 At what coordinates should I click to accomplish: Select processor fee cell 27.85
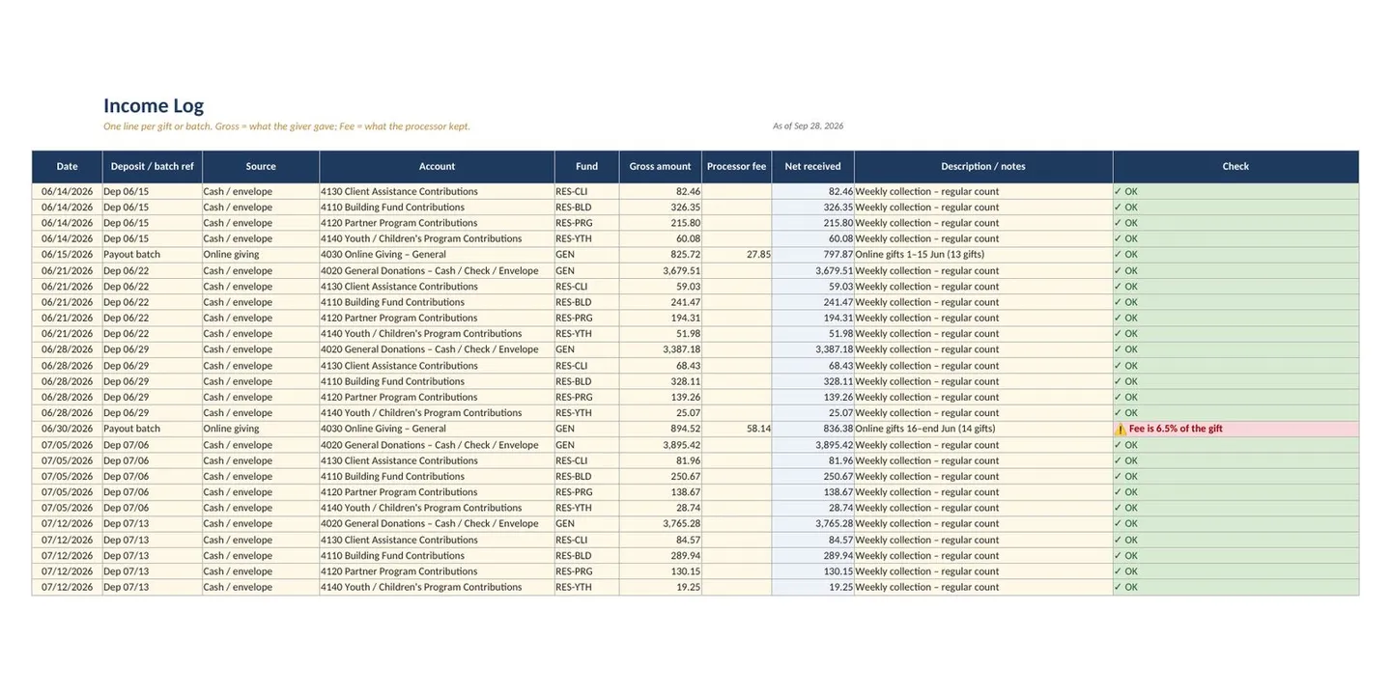(x=737, y=255)
